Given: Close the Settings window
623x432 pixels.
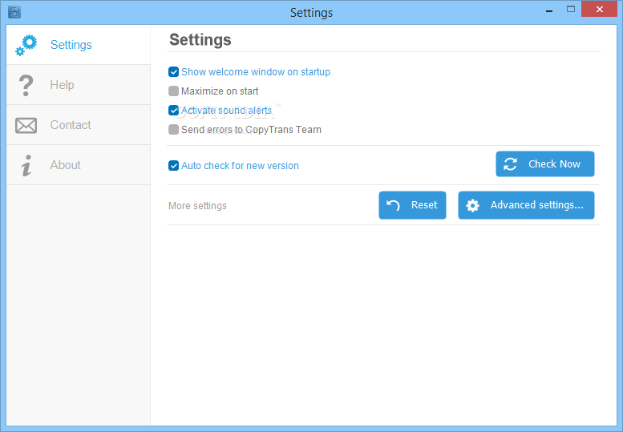Looking at the screenshot, I should point(599,9).
